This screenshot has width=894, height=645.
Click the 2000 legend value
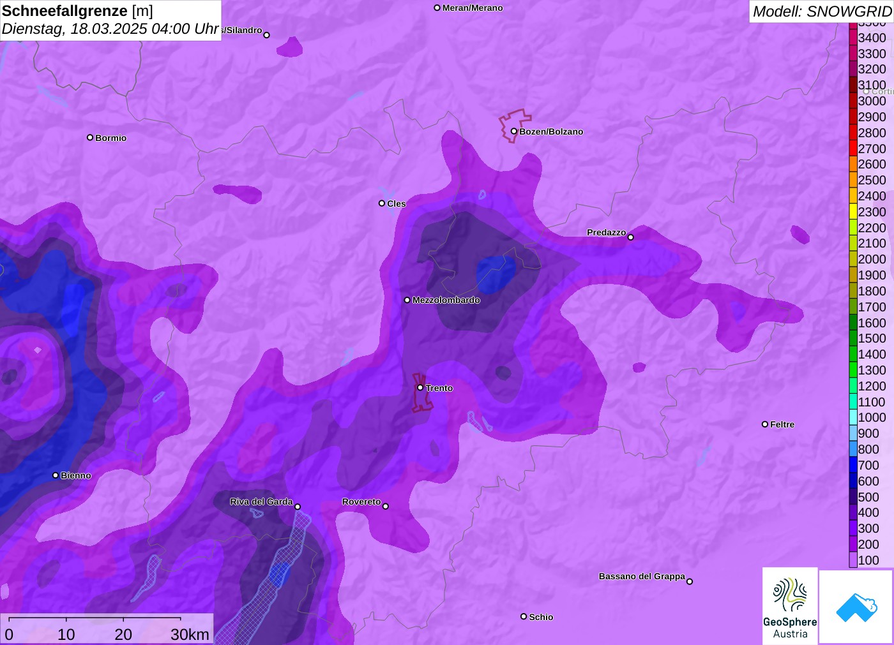click(872, 259)
